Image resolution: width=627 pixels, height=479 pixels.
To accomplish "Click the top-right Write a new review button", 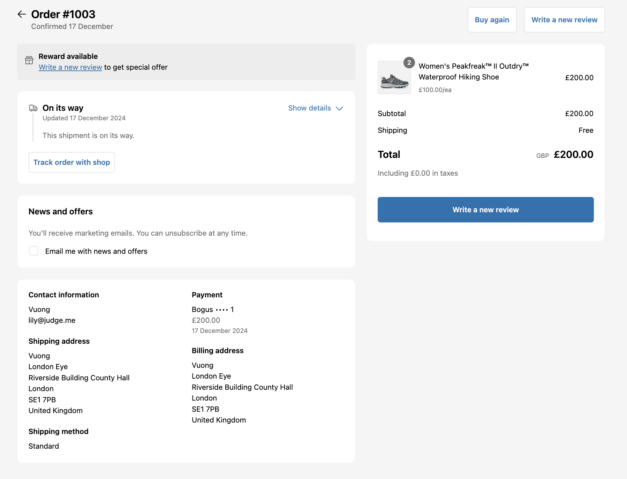I will click(564, 20).
